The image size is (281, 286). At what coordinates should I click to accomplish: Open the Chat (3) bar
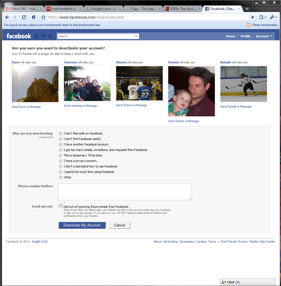(248, 282)
